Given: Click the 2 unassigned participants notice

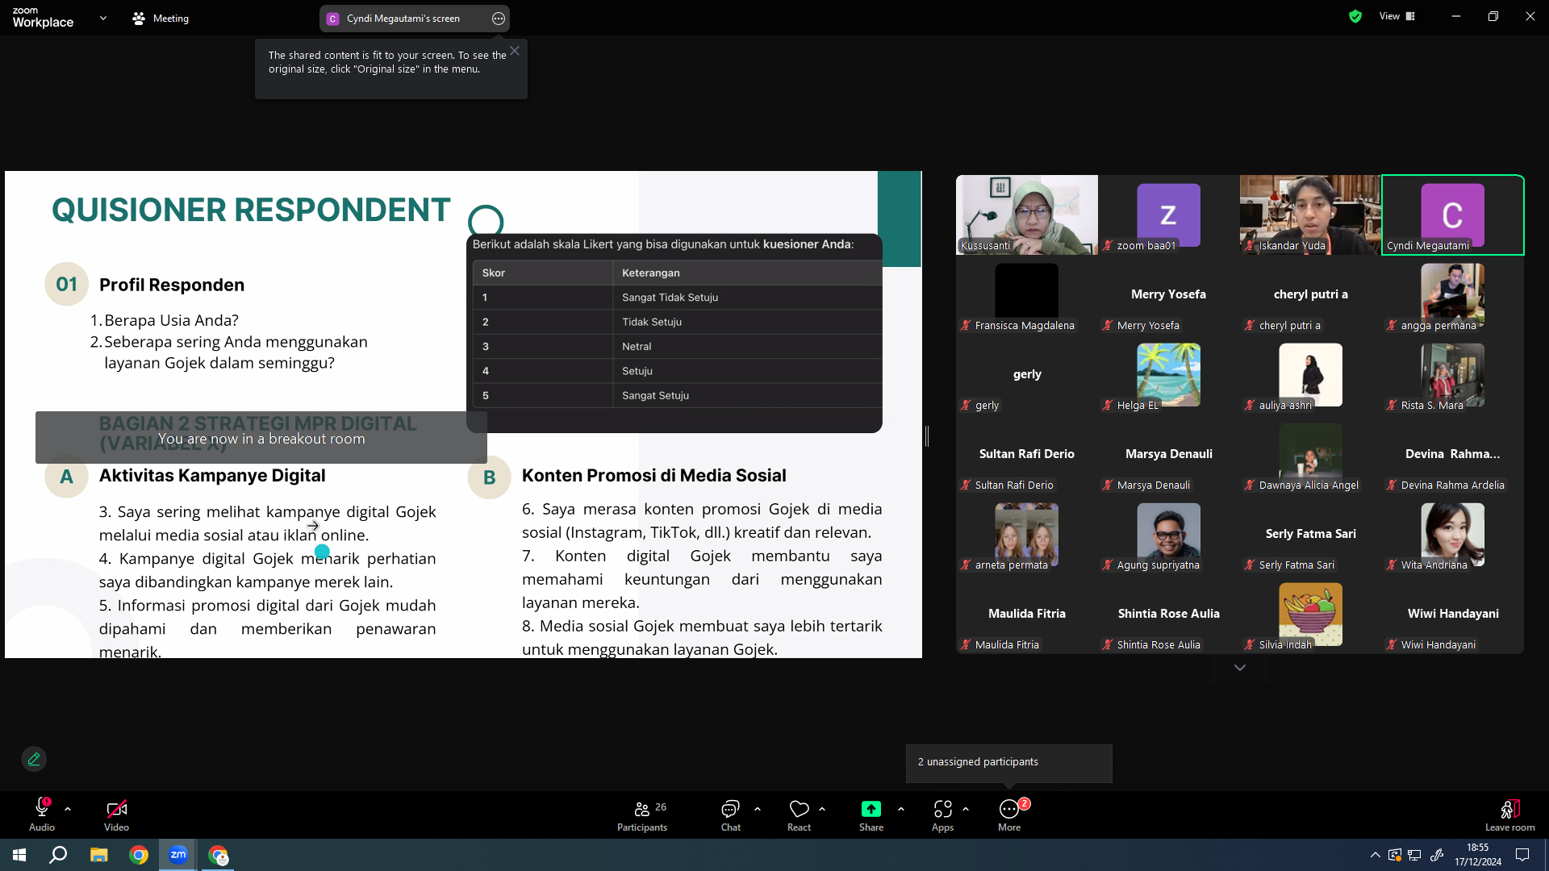Looking at the screenshot, I should pos(1009,762).
